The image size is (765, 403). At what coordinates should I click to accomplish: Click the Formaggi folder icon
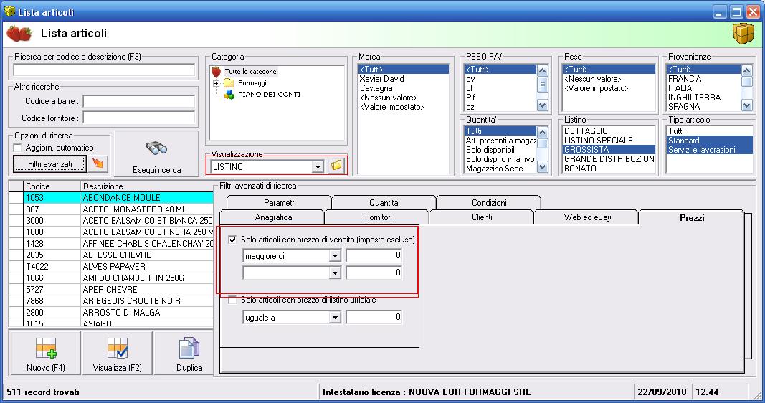pos(229,83)
